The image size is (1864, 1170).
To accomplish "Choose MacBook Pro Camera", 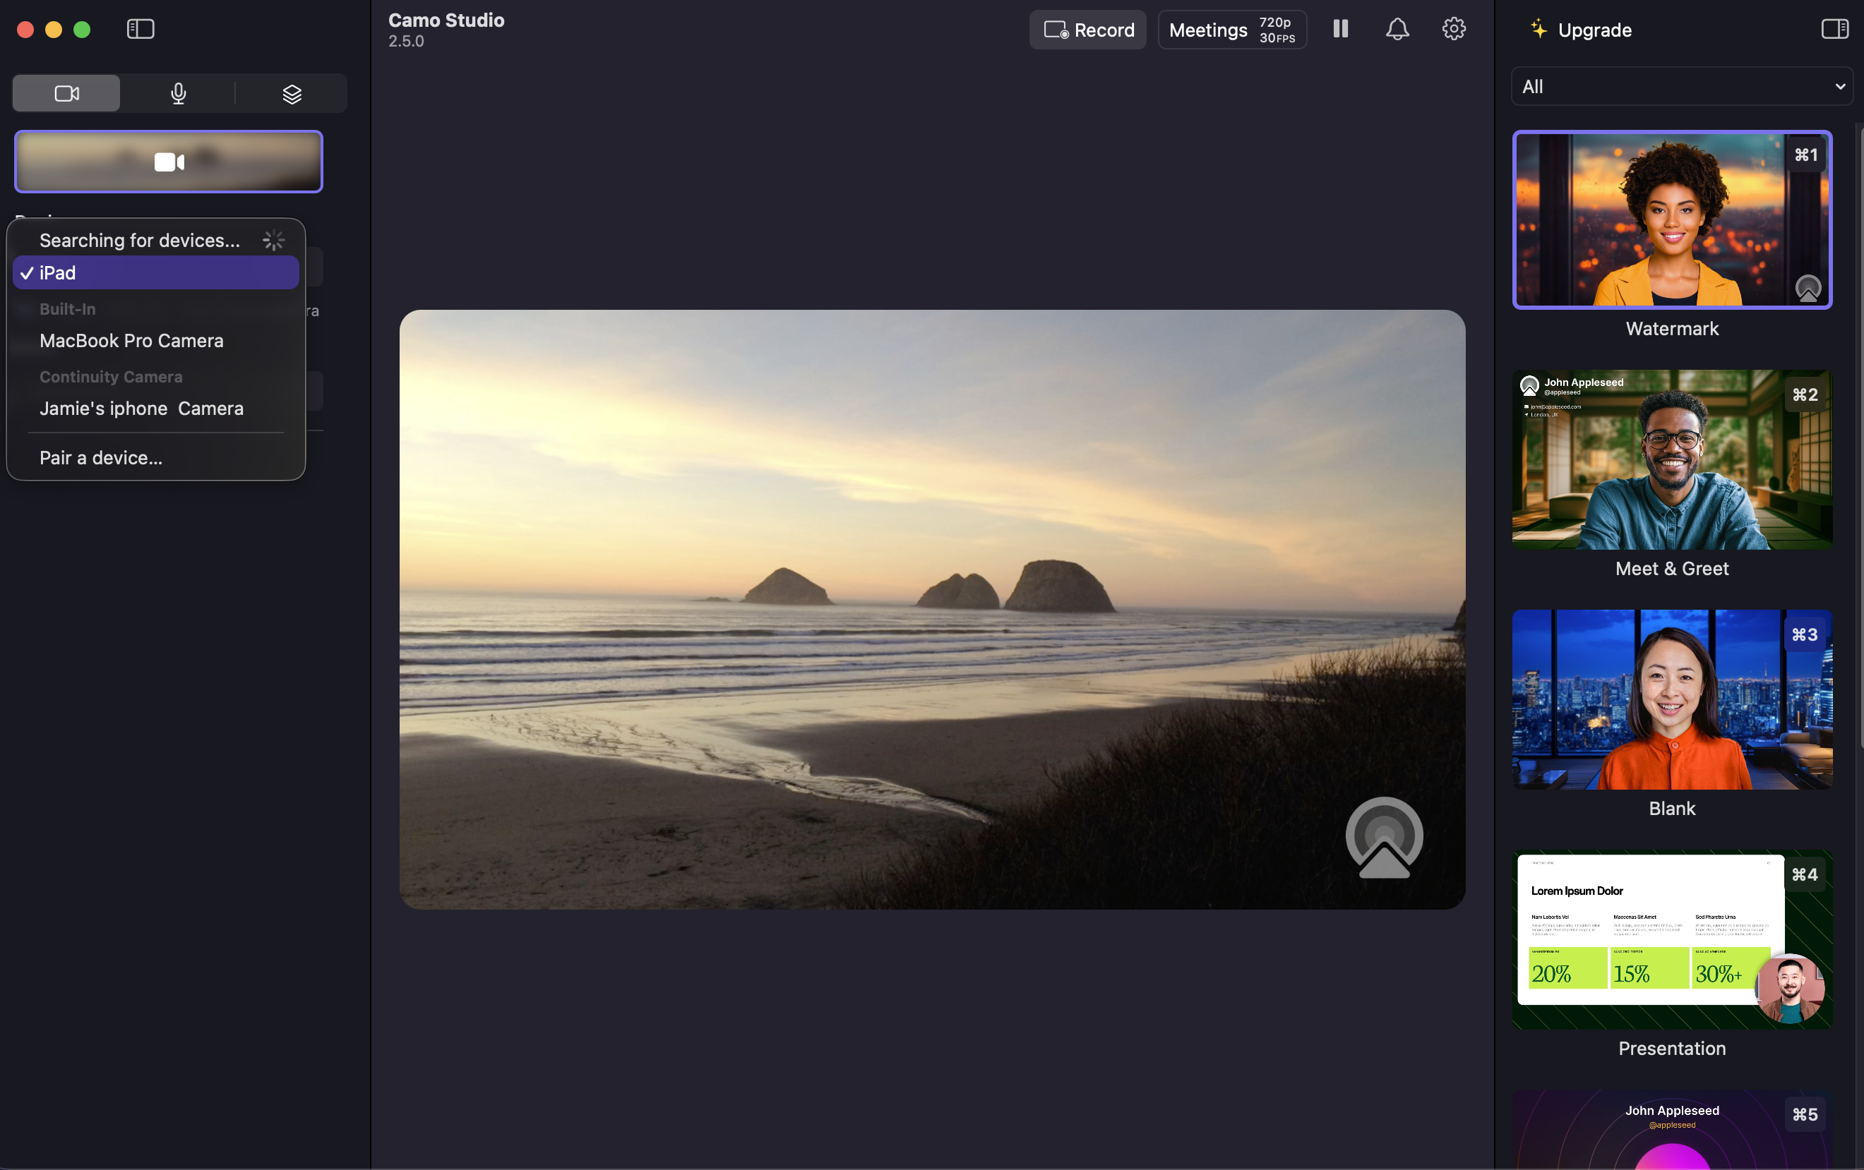I will click(131, 340).
